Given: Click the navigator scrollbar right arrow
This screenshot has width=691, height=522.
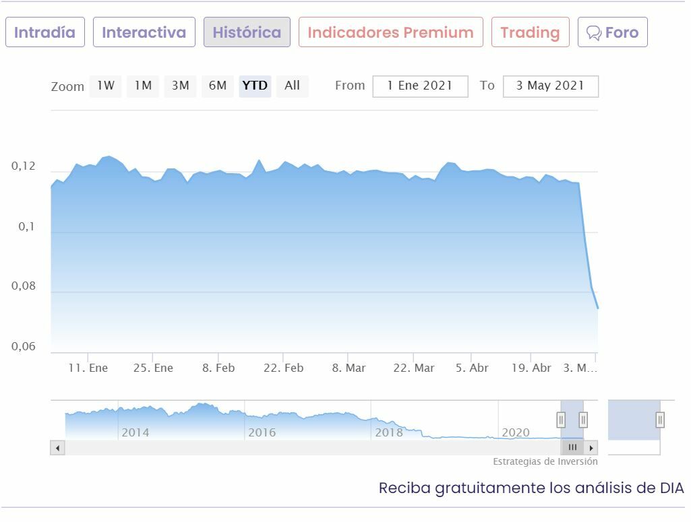Looking at the screenshot, I should coord(591,448).
